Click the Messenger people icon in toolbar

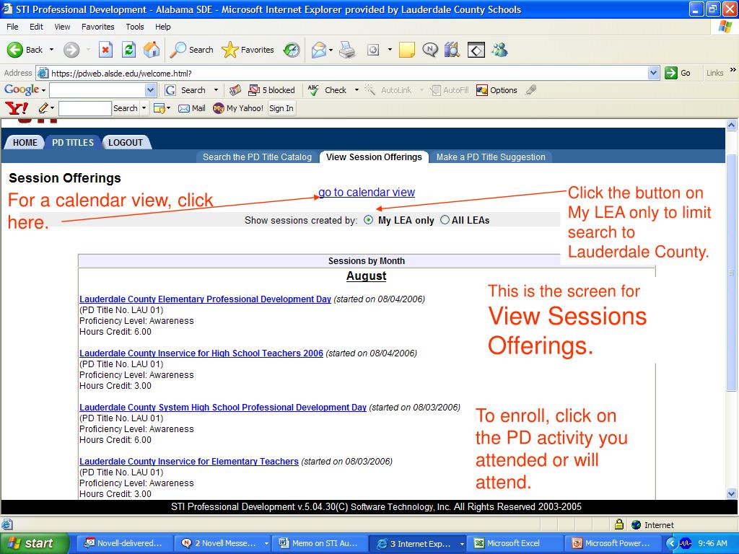pos(499,50)
